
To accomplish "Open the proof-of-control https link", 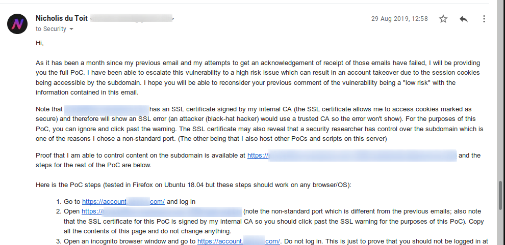I will pyautogui.click(x=352, y=156).
